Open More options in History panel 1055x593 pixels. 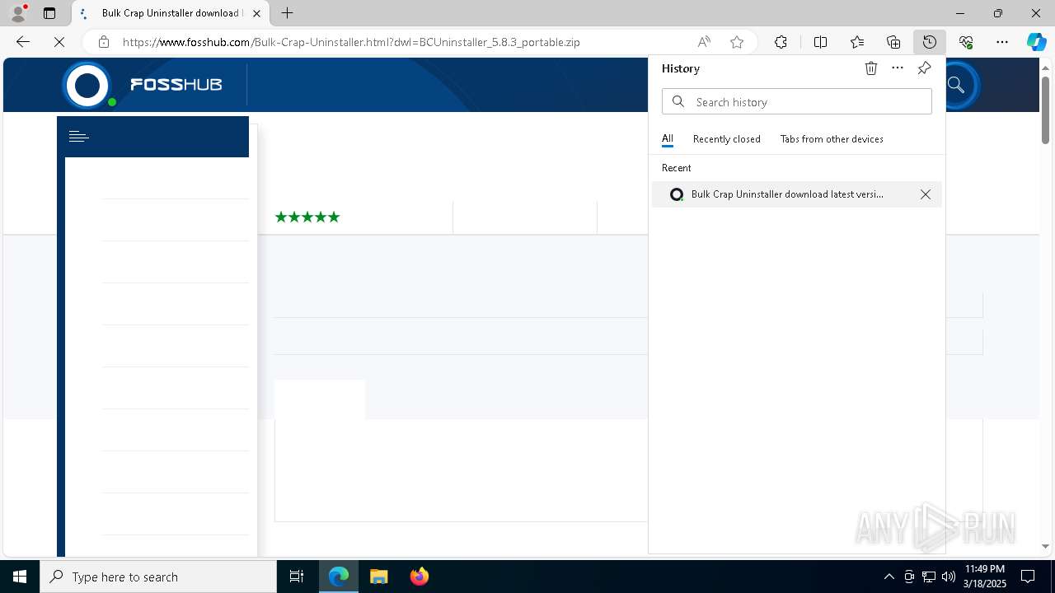click(x=898, y=68)
